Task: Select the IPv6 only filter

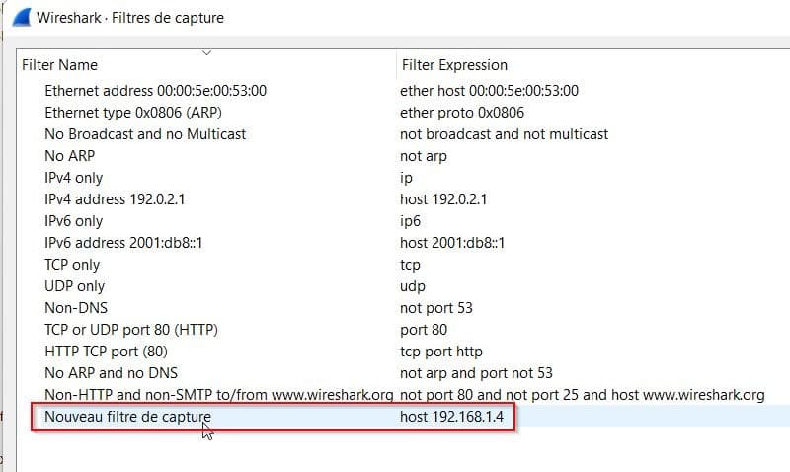Action: pyautogui.click(x=73, y=221)
